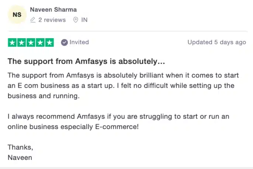Open the 2 reviews link
This screenshot has width=253, height=169.
(x=52, y=20)
